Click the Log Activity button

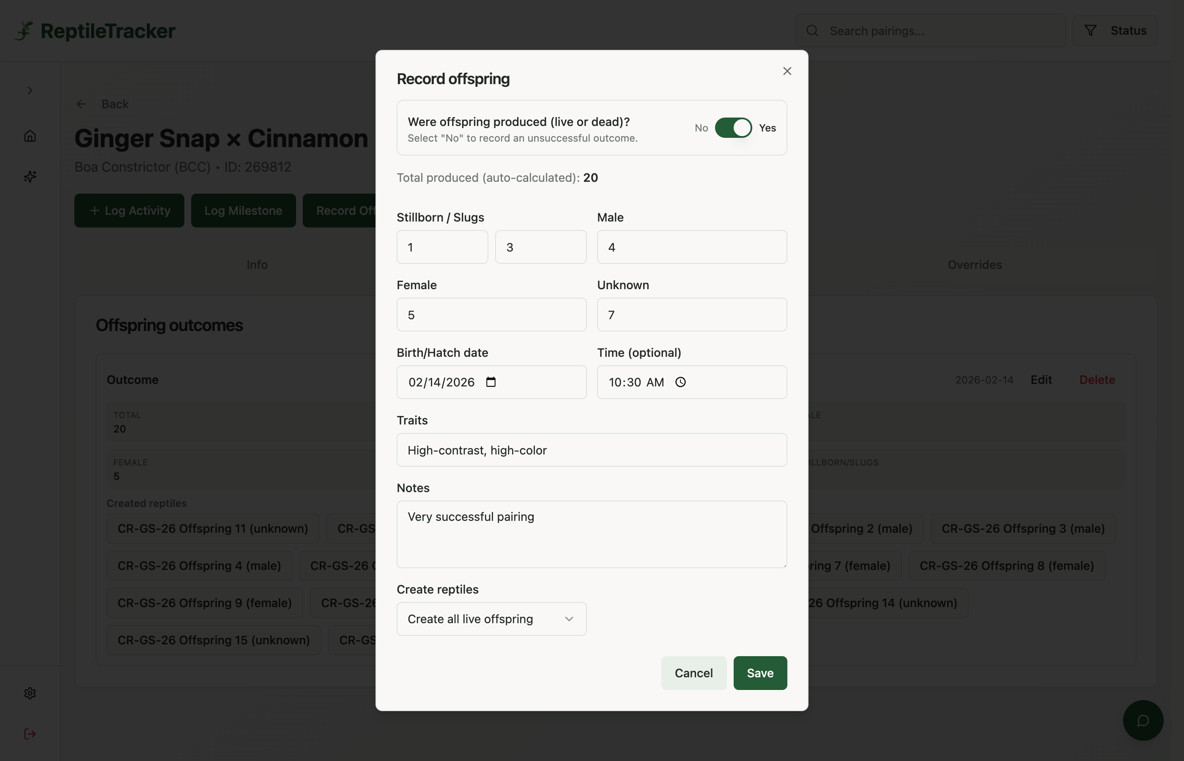point(129,211)
